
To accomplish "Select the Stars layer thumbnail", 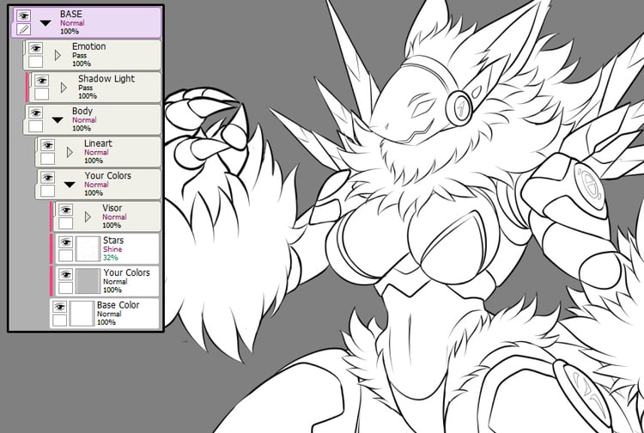I will (x=88, y=248).
